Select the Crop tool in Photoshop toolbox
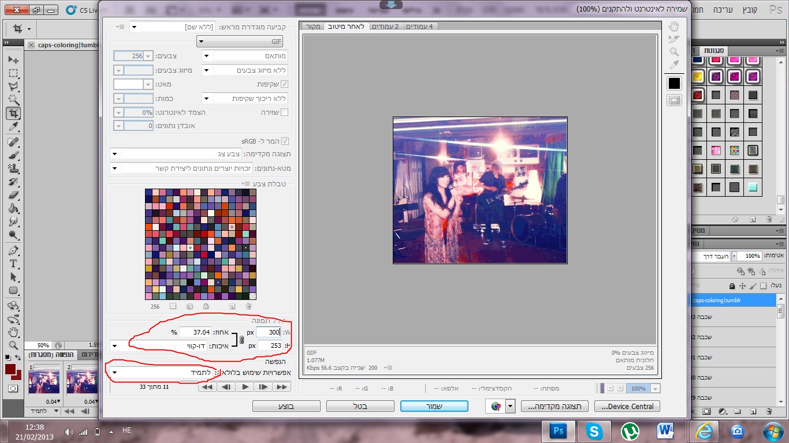This screenshot has height=443, width=789. 13,113
